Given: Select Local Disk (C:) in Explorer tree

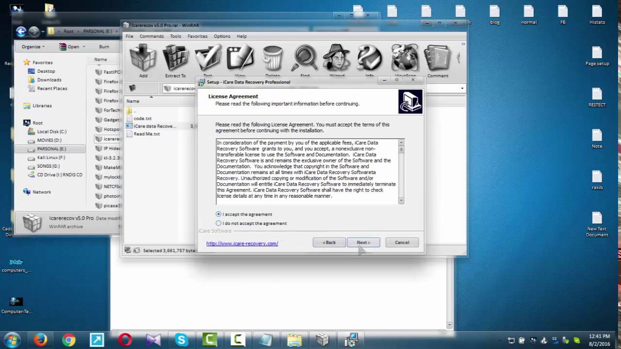Looking at the screenshot, I should [x=51, y=132].
